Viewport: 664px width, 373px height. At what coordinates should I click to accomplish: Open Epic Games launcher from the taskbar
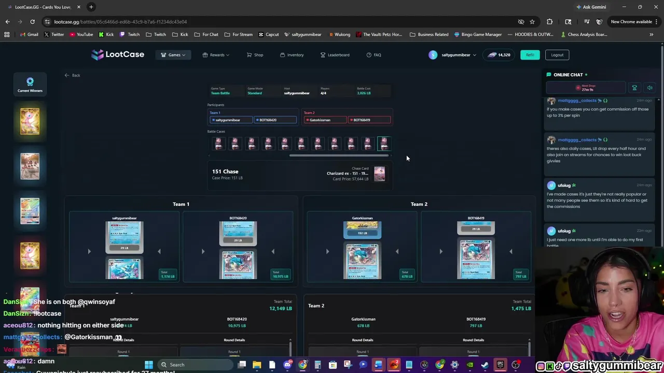500,365
